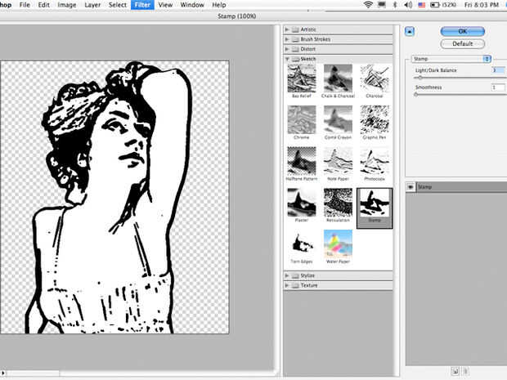507x380 pixels.
Task: Open the Stamp filter dropdown menu
Action: 451,59
